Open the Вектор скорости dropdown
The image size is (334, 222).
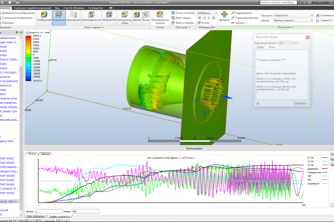tap(293, 20)
